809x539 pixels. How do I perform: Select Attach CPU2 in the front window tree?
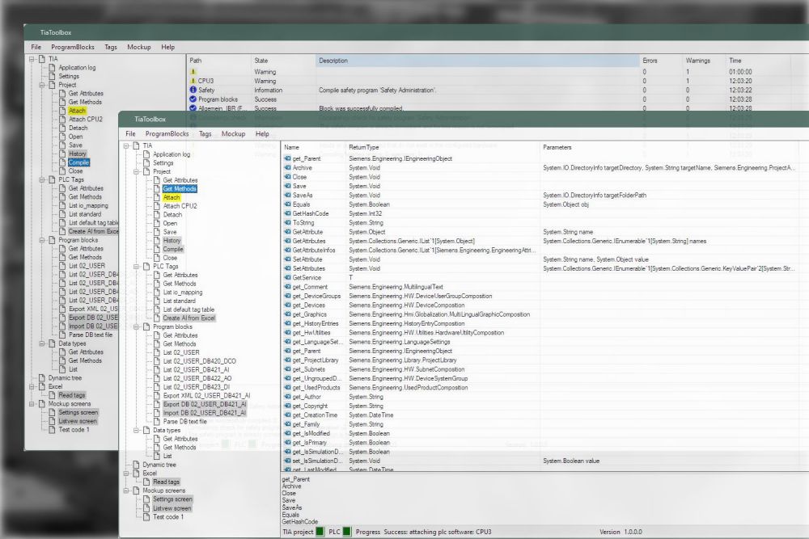[180, 206]
